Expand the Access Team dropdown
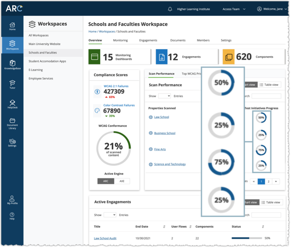The image size is (294, 249). click(x=234, y=9)
